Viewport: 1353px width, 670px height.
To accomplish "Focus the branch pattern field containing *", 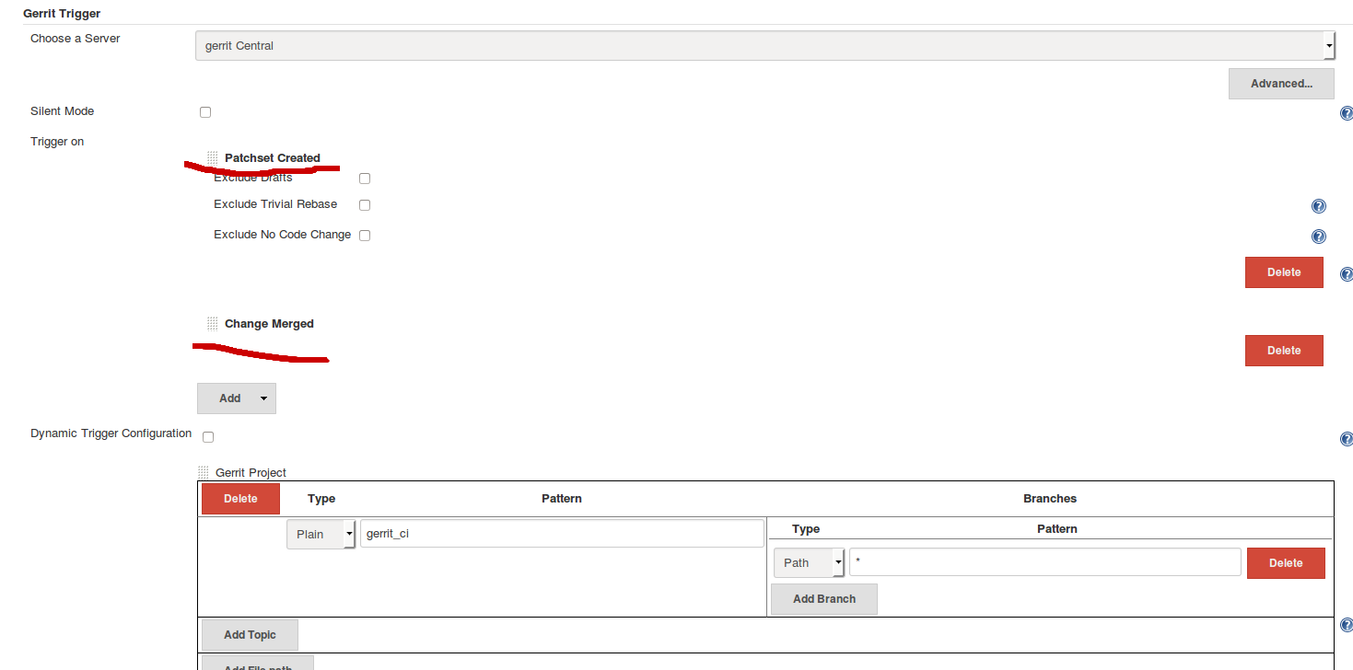I will tap(1044, 562).
